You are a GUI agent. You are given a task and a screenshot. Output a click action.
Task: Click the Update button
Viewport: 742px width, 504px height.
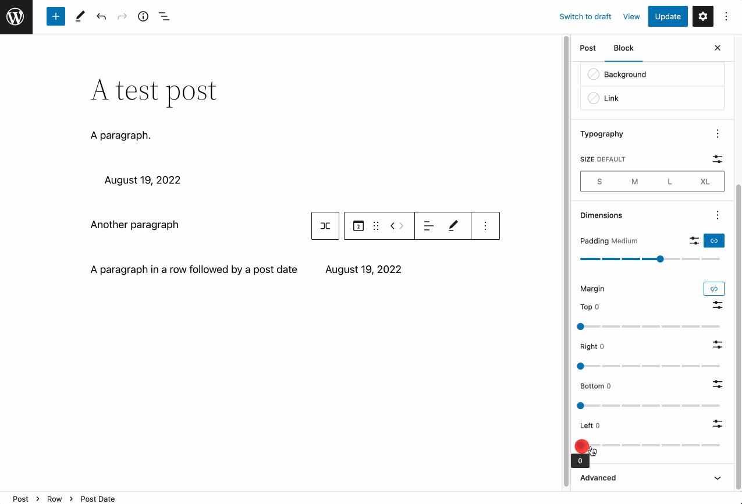pos(668,17)
